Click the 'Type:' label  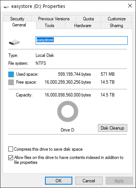coord(13,55)
